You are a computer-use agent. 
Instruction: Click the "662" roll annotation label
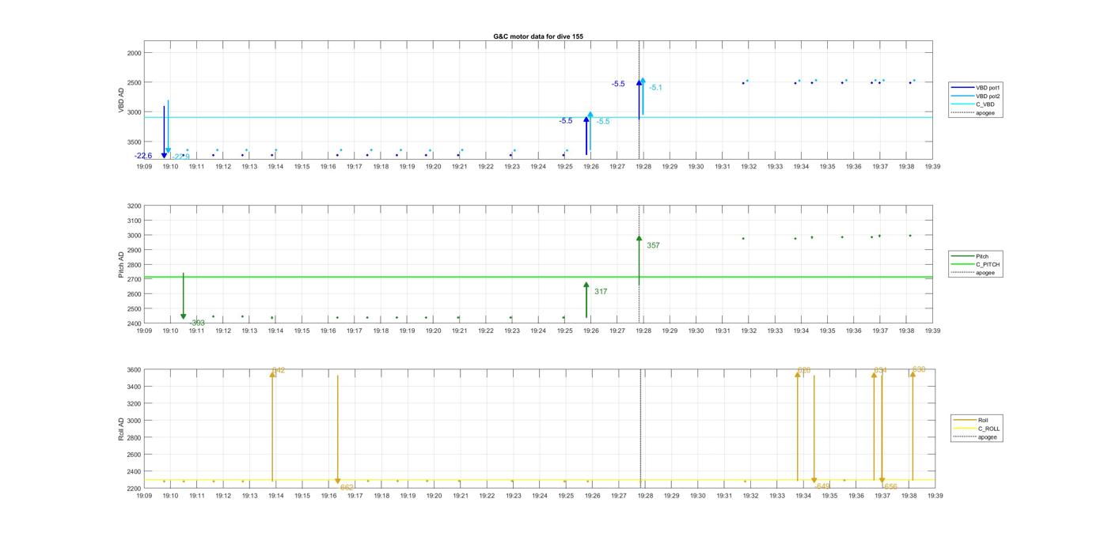pyautogui.click(x=347, y=488)
